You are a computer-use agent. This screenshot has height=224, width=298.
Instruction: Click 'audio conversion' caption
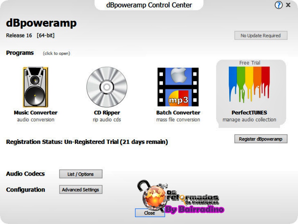point(36,120)
